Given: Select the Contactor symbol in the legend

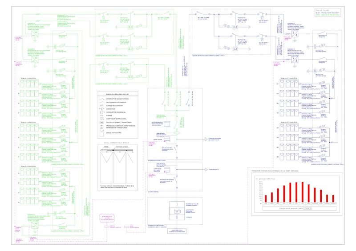Looking at the screenshot, I should 101,108.
